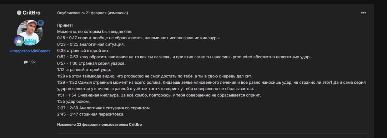The image size is (387, 138).
Task: Open the three-dot post options menu
Action: tap(363, 13)
